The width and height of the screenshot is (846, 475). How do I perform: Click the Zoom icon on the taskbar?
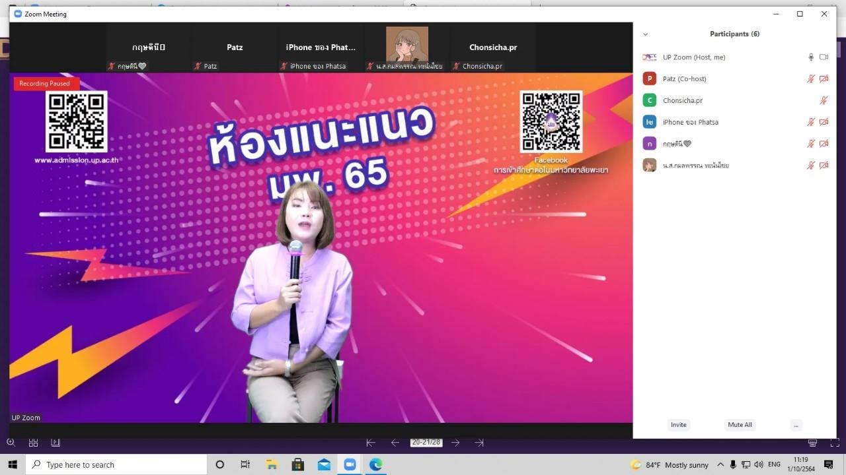[350, 464]
